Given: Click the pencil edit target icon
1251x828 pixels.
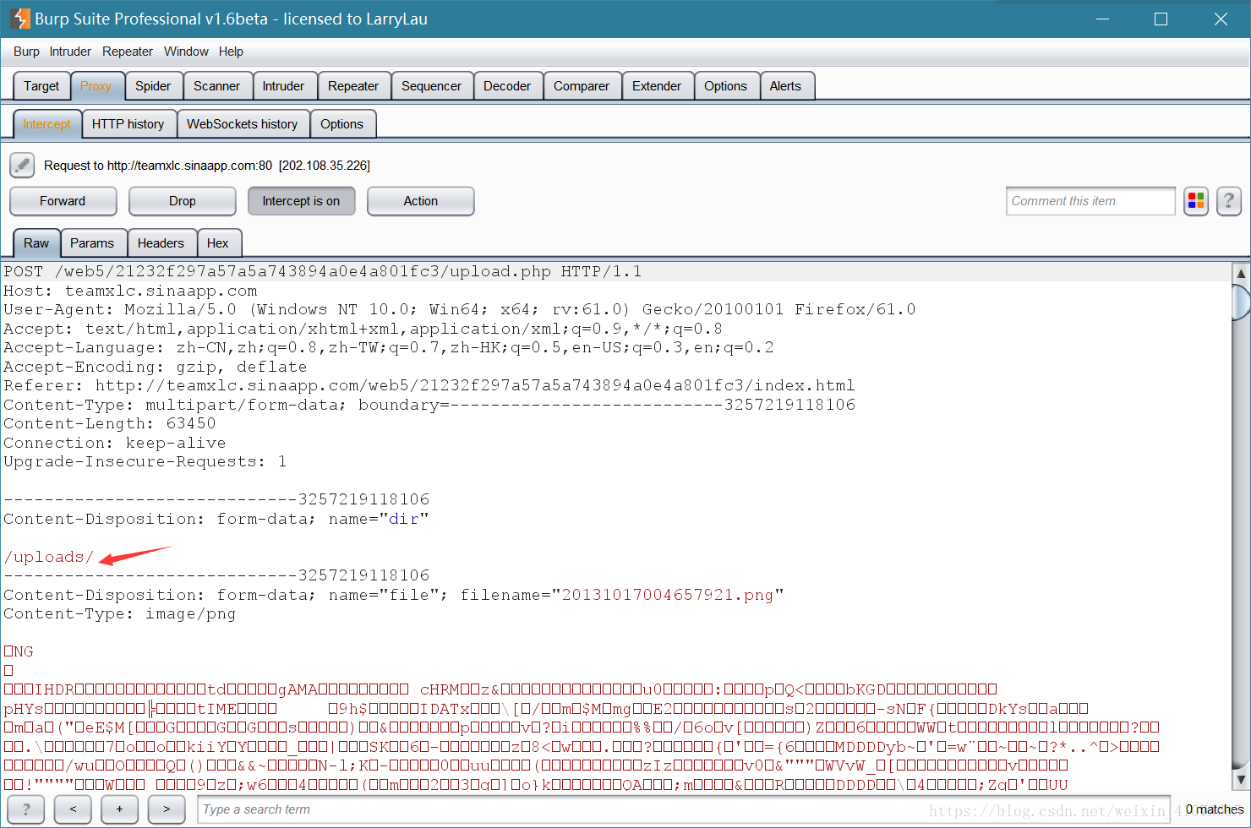Looking at the screenshot, I should click(22, 165).
